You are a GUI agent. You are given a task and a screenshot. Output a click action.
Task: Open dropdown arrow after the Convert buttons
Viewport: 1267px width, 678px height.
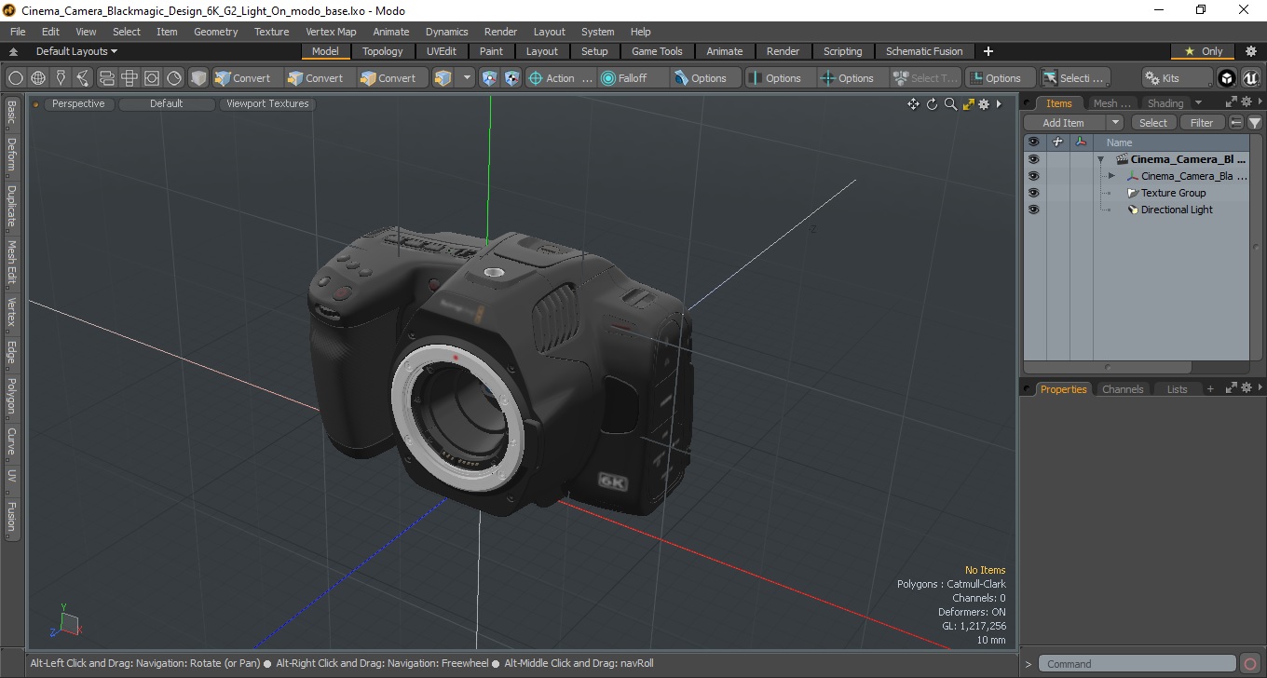(x=468, y=78)
